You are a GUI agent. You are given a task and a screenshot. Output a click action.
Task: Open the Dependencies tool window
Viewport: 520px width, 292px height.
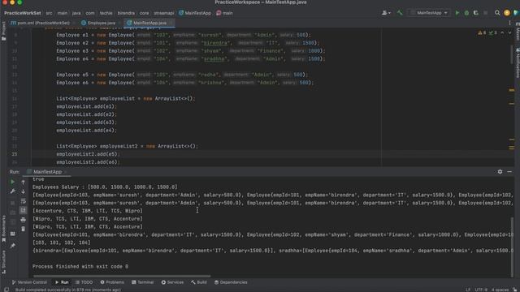pos(231,282)
